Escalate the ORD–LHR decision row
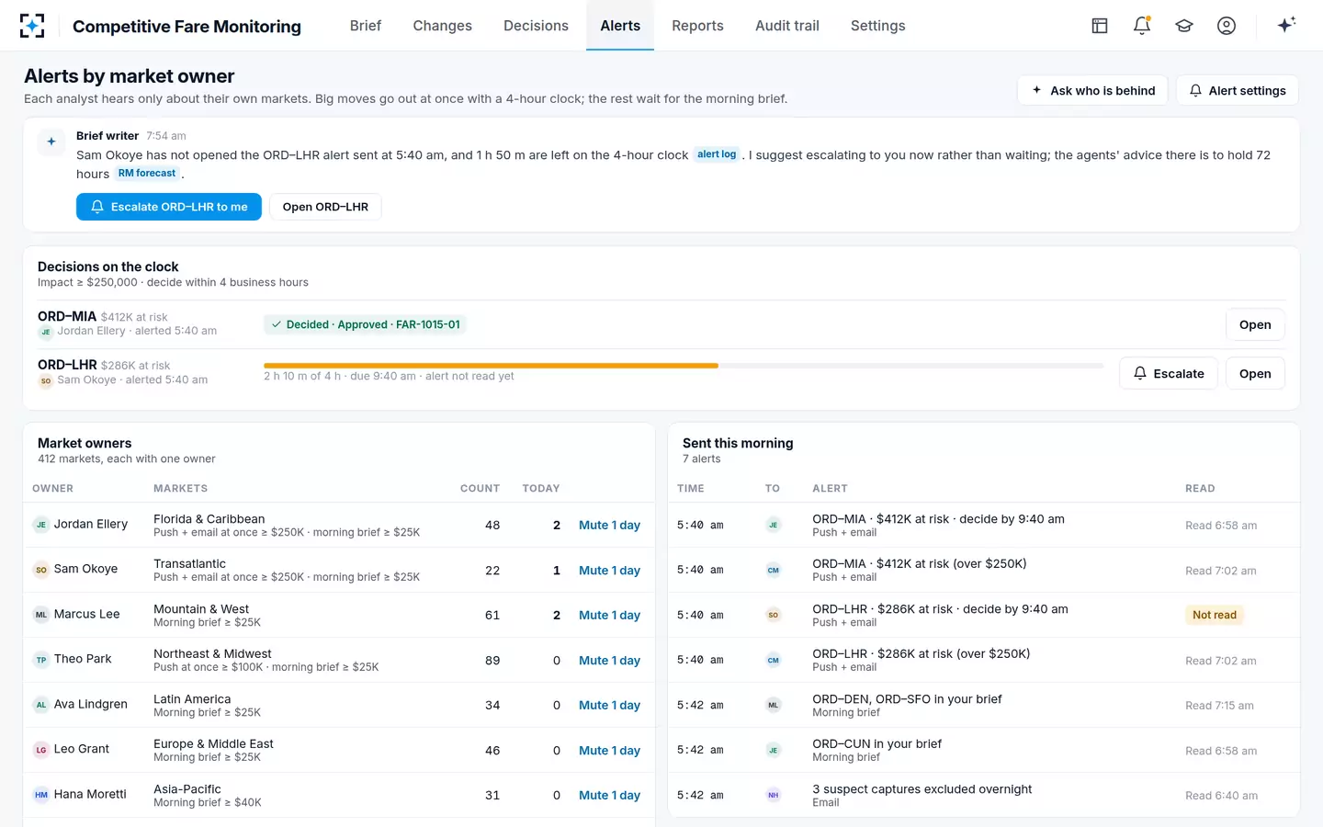The width and height of the screenshot is (1323, 827). [1169, 373]
